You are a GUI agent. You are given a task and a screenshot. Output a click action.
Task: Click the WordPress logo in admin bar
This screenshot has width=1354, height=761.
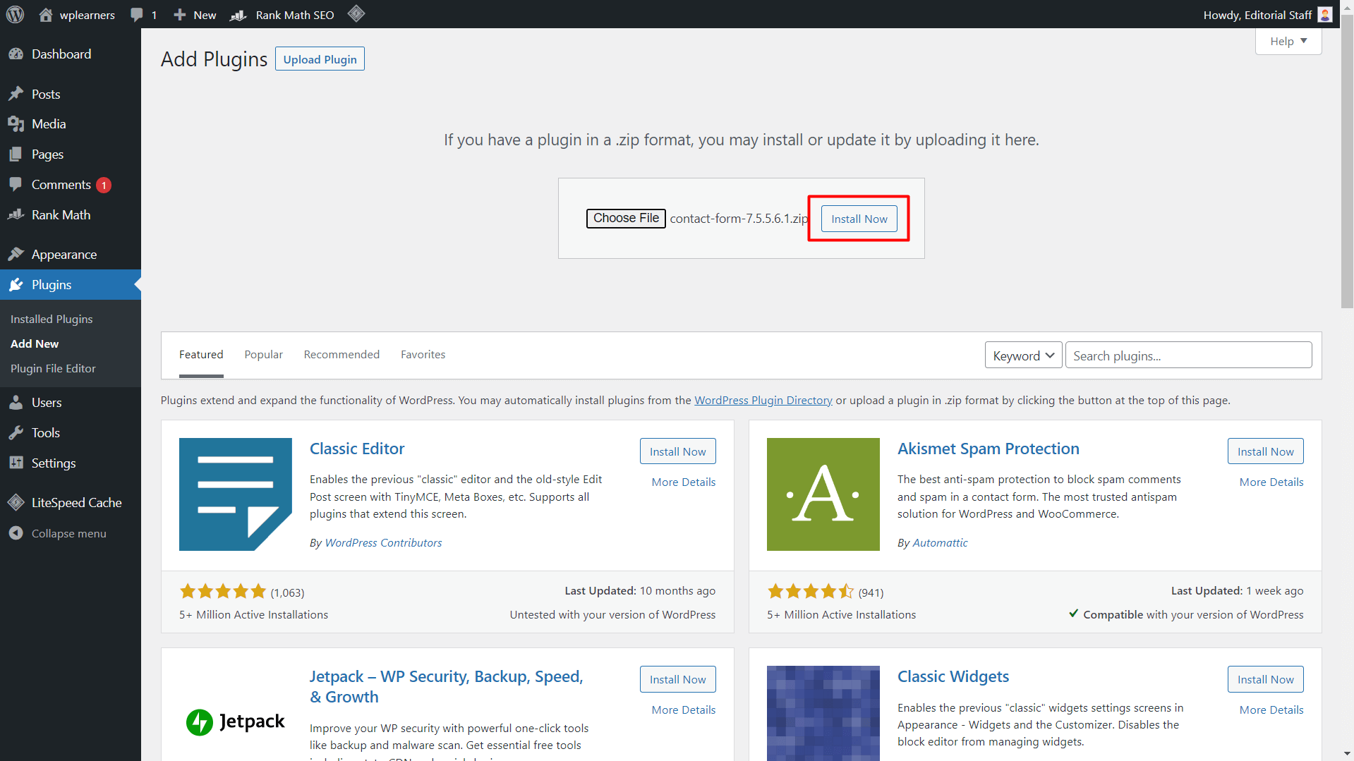[15, 14]
